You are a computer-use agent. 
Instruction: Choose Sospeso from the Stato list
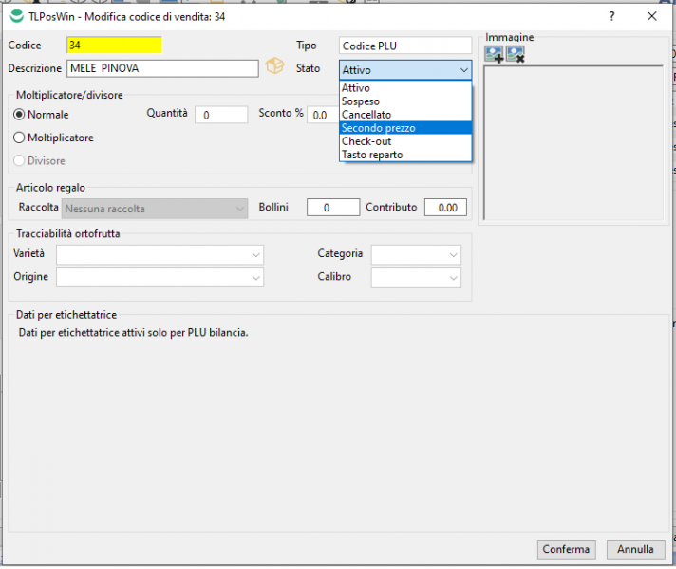tap(361, 101)
